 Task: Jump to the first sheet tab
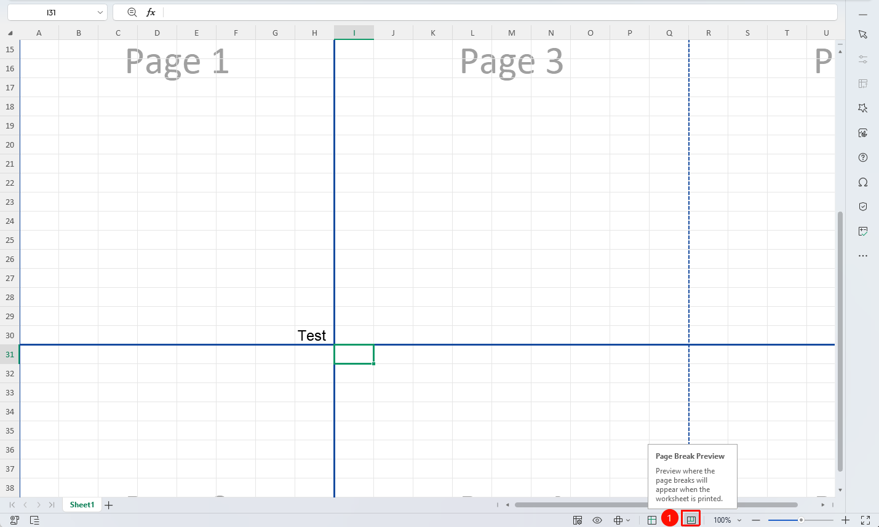12,505
